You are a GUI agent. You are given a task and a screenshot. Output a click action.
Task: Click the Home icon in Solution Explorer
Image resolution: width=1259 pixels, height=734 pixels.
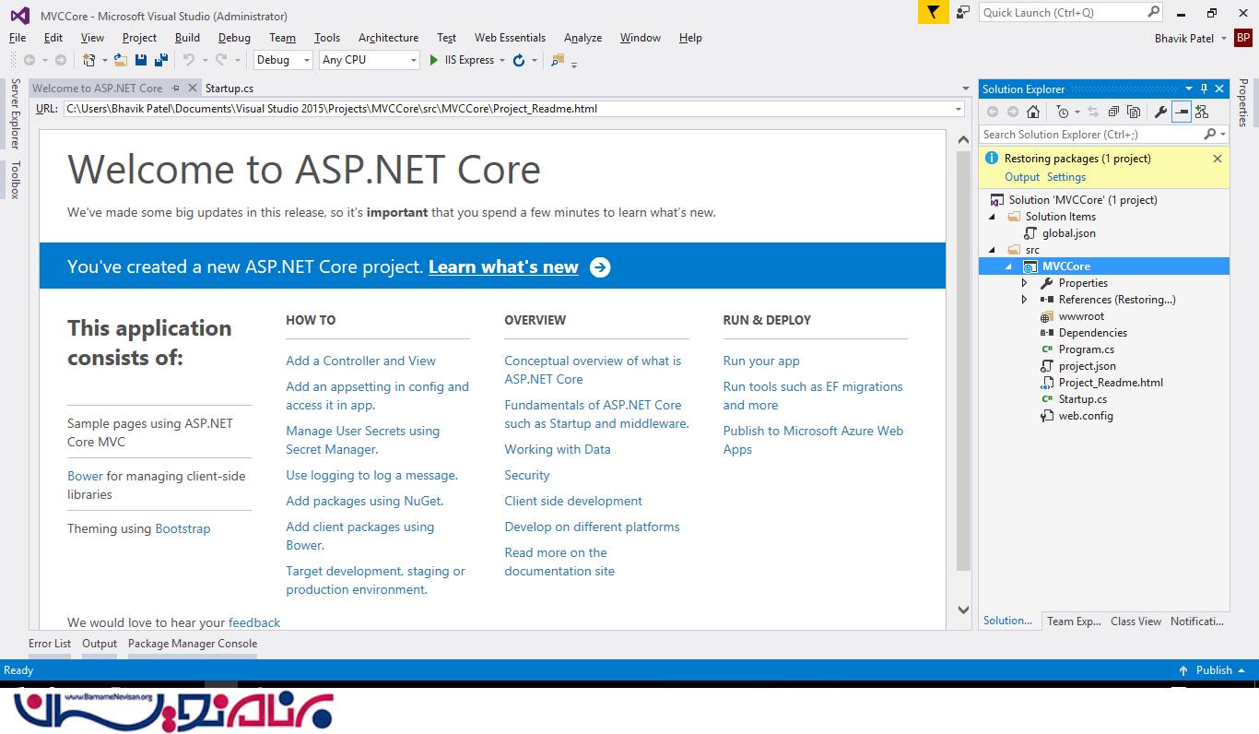[1033, 112]
